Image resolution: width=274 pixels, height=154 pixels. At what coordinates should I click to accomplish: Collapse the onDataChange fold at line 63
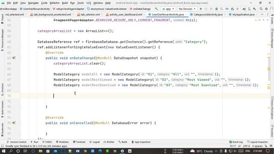click(20, 58)
